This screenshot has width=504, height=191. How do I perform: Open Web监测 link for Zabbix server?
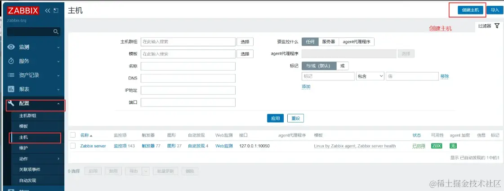pos(224,146)
